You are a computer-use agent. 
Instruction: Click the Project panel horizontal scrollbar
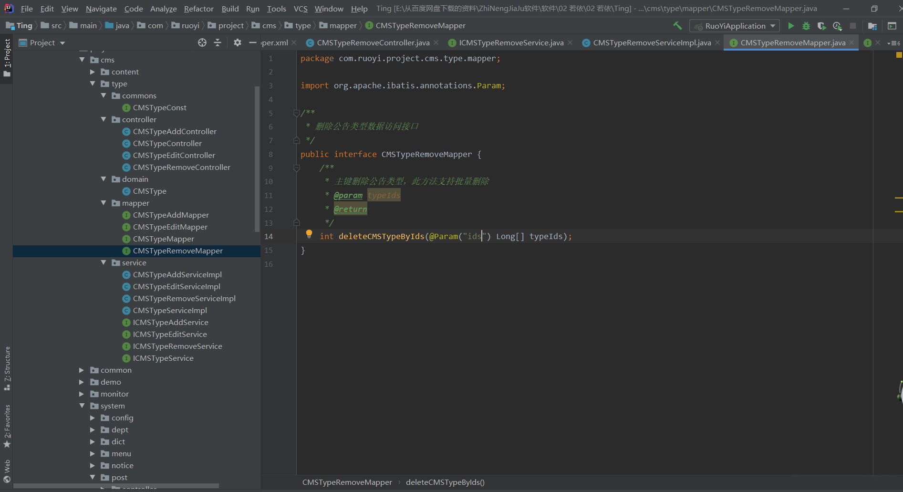[116, 486]
